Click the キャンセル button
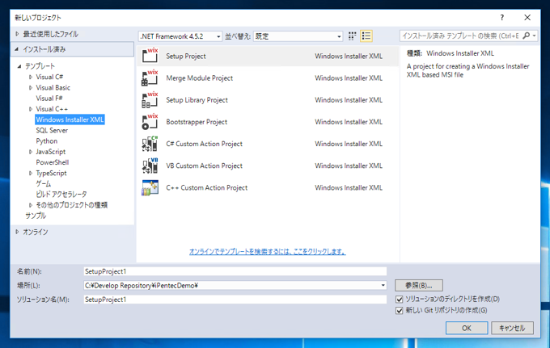The image size is (550, 348). coord(512,328)
